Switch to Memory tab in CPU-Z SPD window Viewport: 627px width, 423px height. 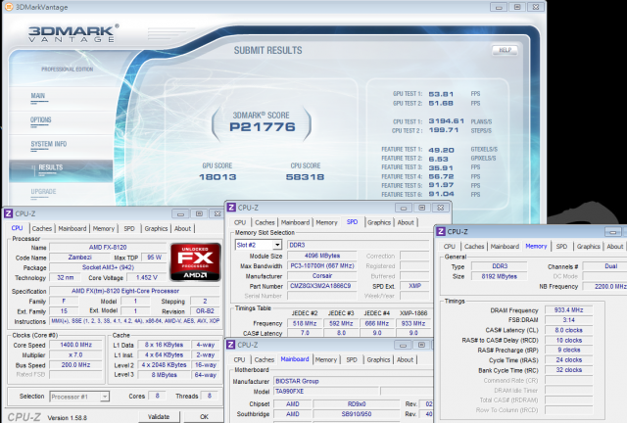tap(326, 222)
